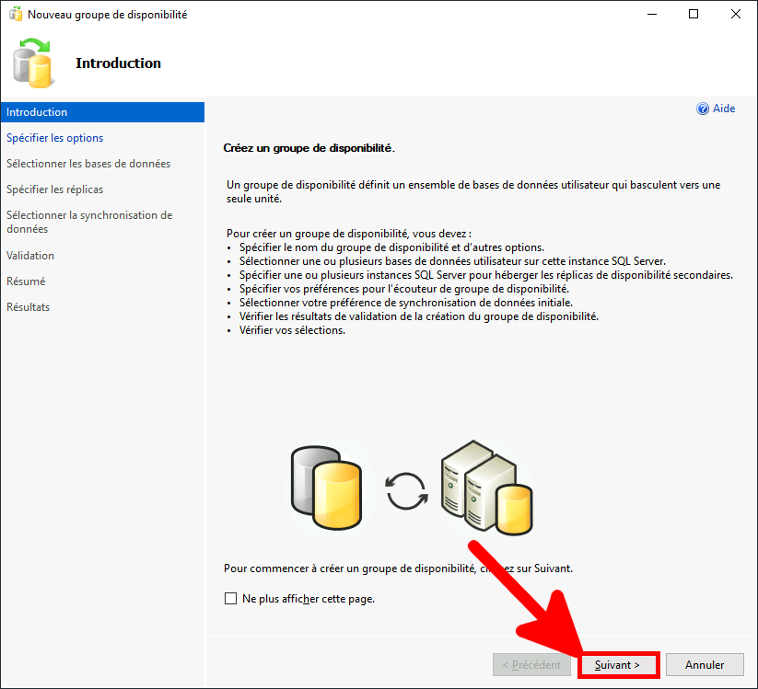
Task: Click the Suivant button
Action: click(x=618, y=664)
